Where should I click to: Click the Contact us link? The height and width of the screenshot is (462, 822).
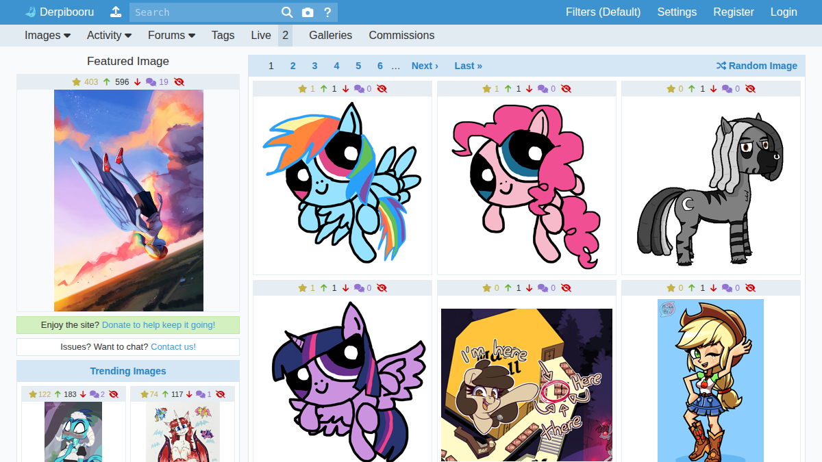173,347
